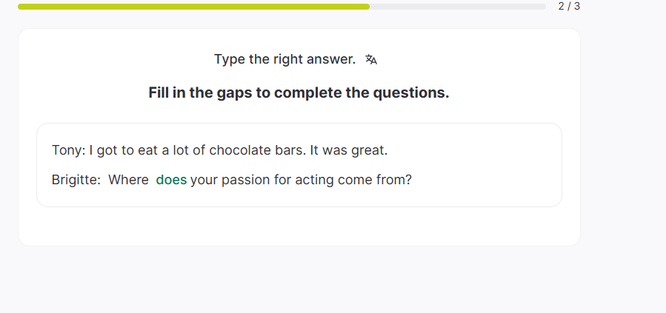Screen dimensions: 666x313
Task: Click the green filled part of progress bar
Action: tap(193, 7)
